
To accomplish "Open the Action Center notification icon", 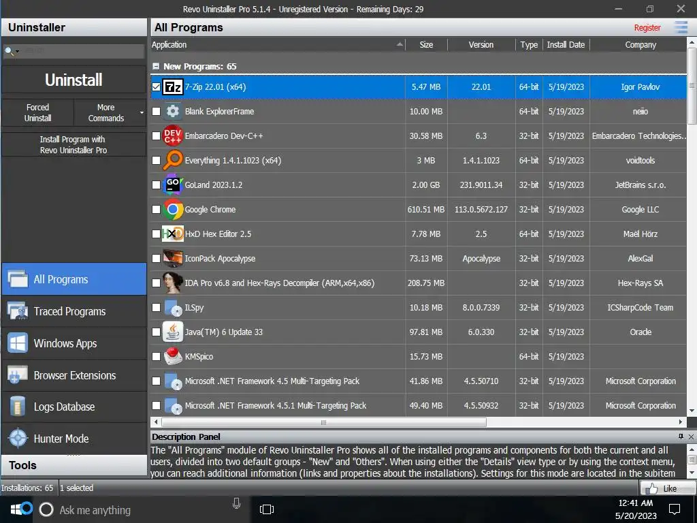I will (675, 509).
